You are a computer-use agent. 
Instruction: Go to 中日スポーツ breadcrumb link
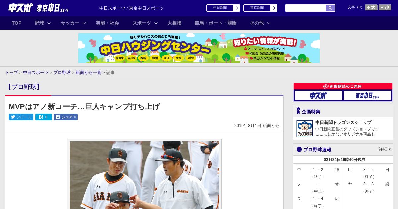tap(36, 72)
